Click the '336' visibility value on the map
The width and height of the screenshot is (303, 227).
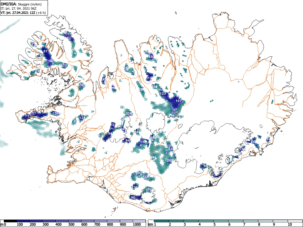(81, 85)
